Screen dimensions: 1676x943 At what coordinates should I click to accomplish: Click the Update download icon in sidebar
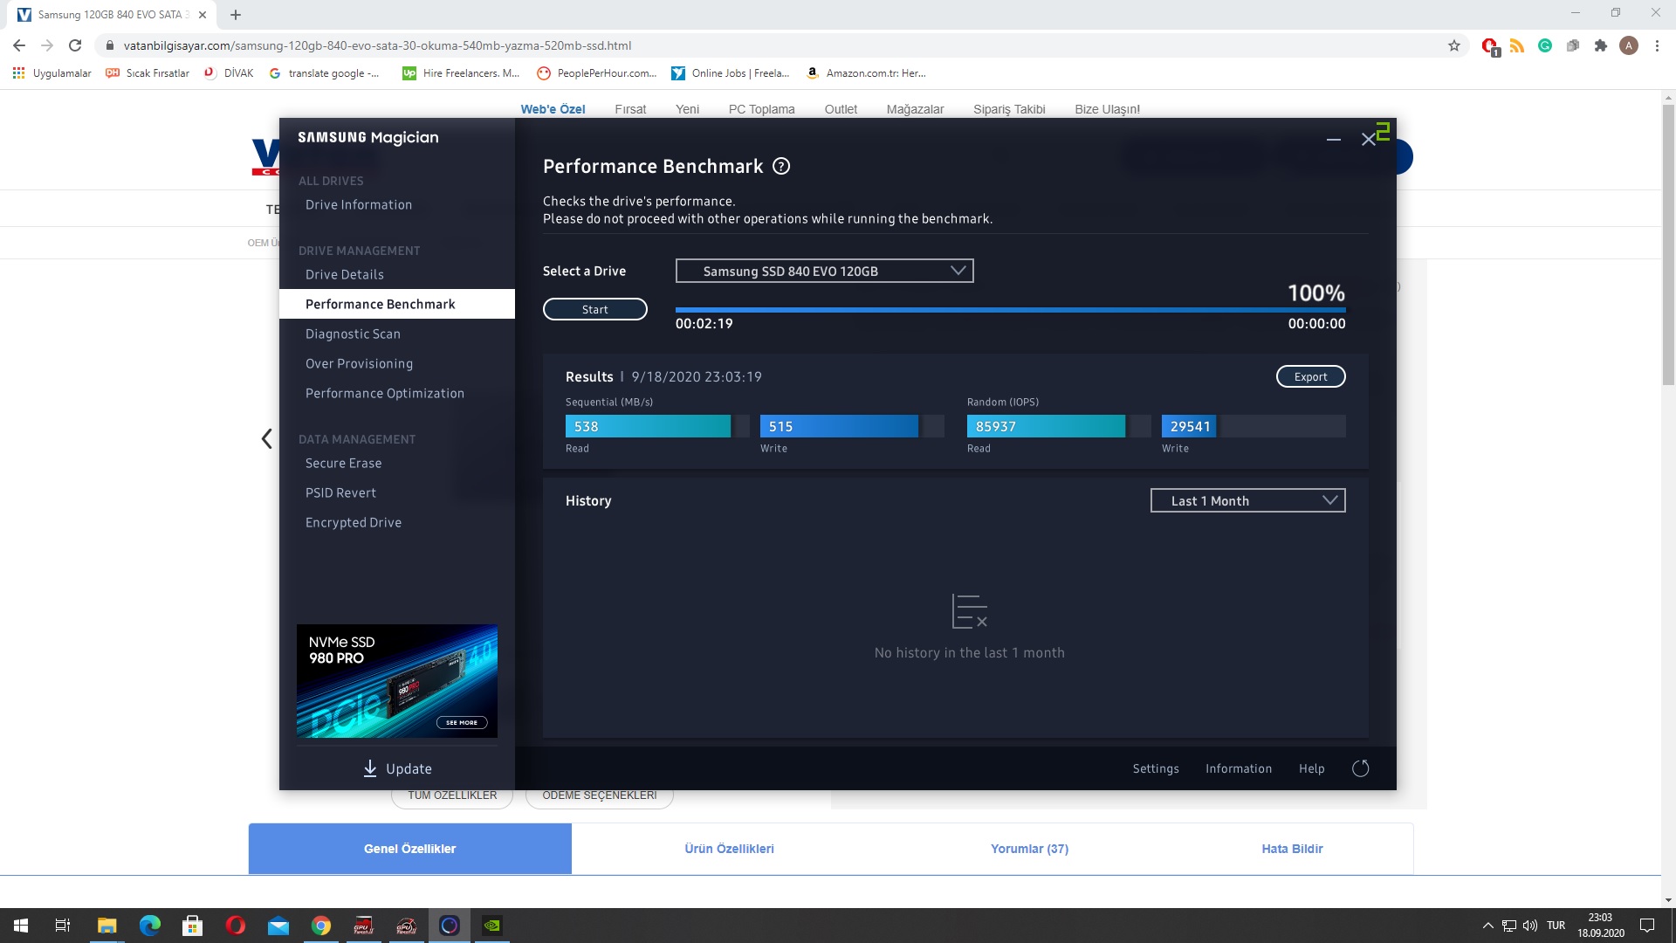(x=370, y=768)
